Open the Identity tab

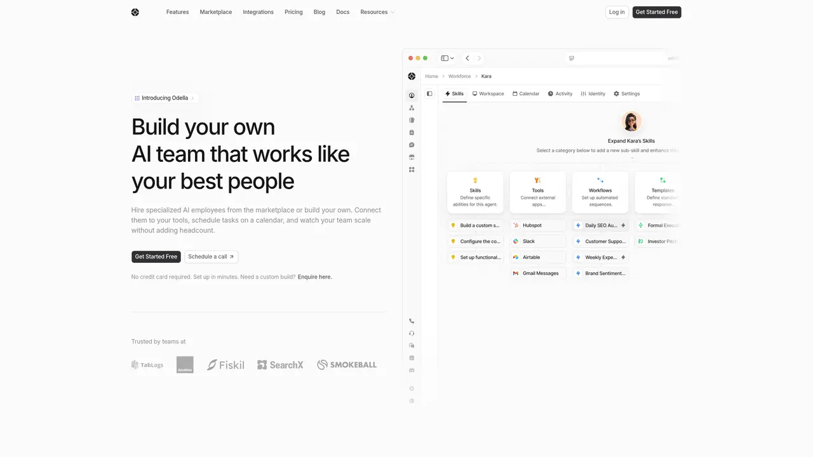pyautogui.click(x=593, y=93)
